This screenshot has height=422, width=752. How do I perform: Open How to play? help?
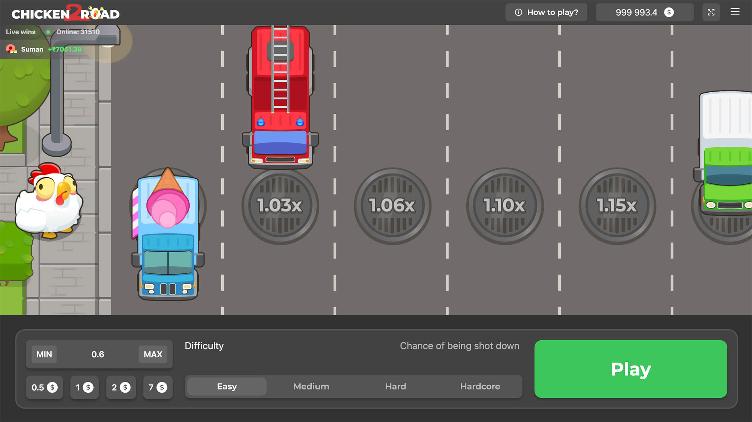click(x=546, y=13)
